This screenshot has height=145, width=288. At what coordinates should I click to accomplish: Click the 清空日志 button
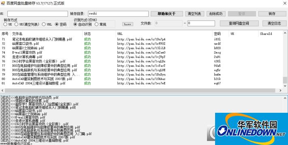(x=274, y=23)
